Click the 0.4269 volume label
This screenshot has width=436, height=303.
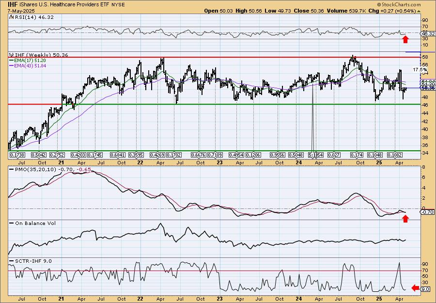pos(157,155)
